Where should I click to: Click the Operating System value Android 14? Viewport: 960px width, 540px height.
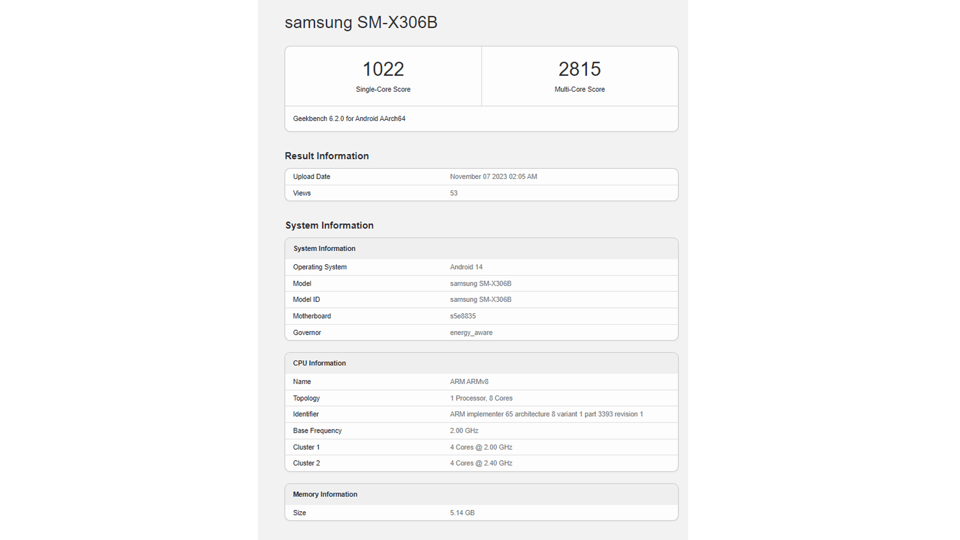(x=466, y=267)
